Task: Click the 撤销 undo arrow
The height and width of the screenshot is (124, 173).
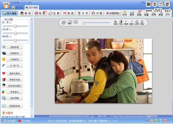Action: [126, 23]
